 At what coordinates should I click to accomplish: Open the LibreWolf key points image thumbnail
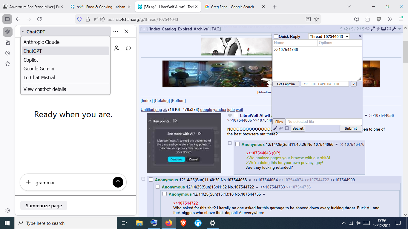(x=184, y=143)
